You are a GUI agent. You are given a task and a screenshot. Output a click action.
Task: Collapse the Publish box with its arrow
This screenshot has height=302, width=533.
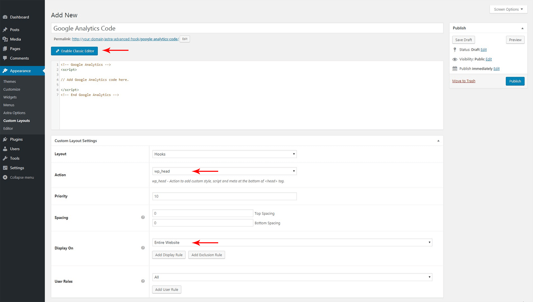[522, 28]
